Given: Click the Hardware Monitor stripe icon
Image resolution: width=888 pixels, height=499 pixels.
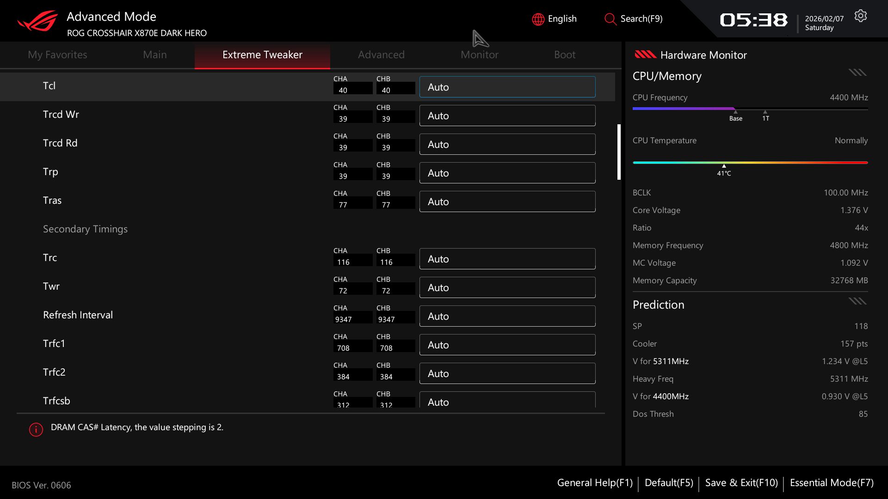Looking at the screenshot, I should click(645, 55).
